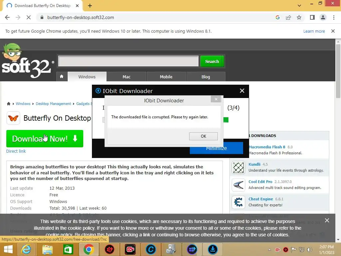Open the Cool Edit Pro link
Viewport: 341px width, 256px height.
[x=260, y=182]
